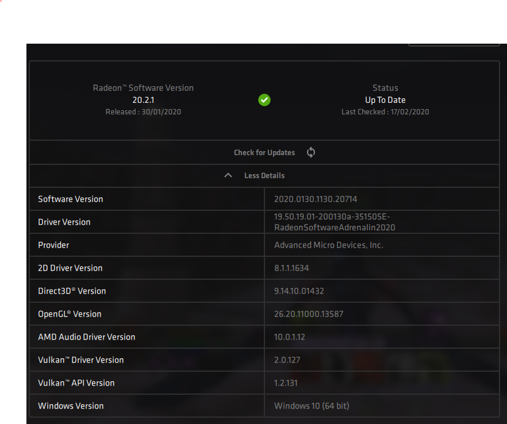Select the value 8.1.1.1634
The height and width of the screenshot is (424, 507).
291,268
